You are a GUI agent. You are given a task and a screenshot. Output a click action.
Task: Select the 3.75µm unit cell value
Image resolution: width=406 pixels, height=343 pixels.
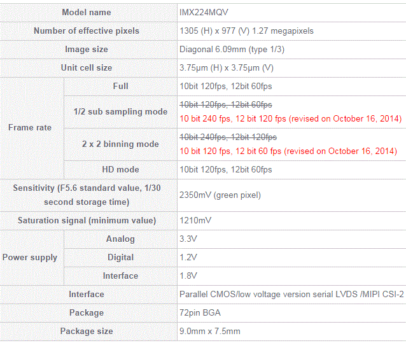[227, 68]
